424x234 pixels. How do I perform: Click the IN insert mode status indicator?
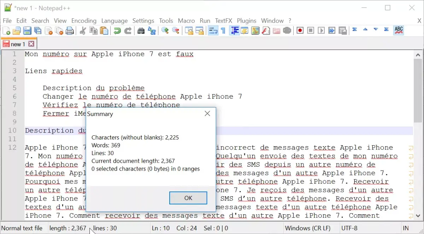click(x=406, y=228)
